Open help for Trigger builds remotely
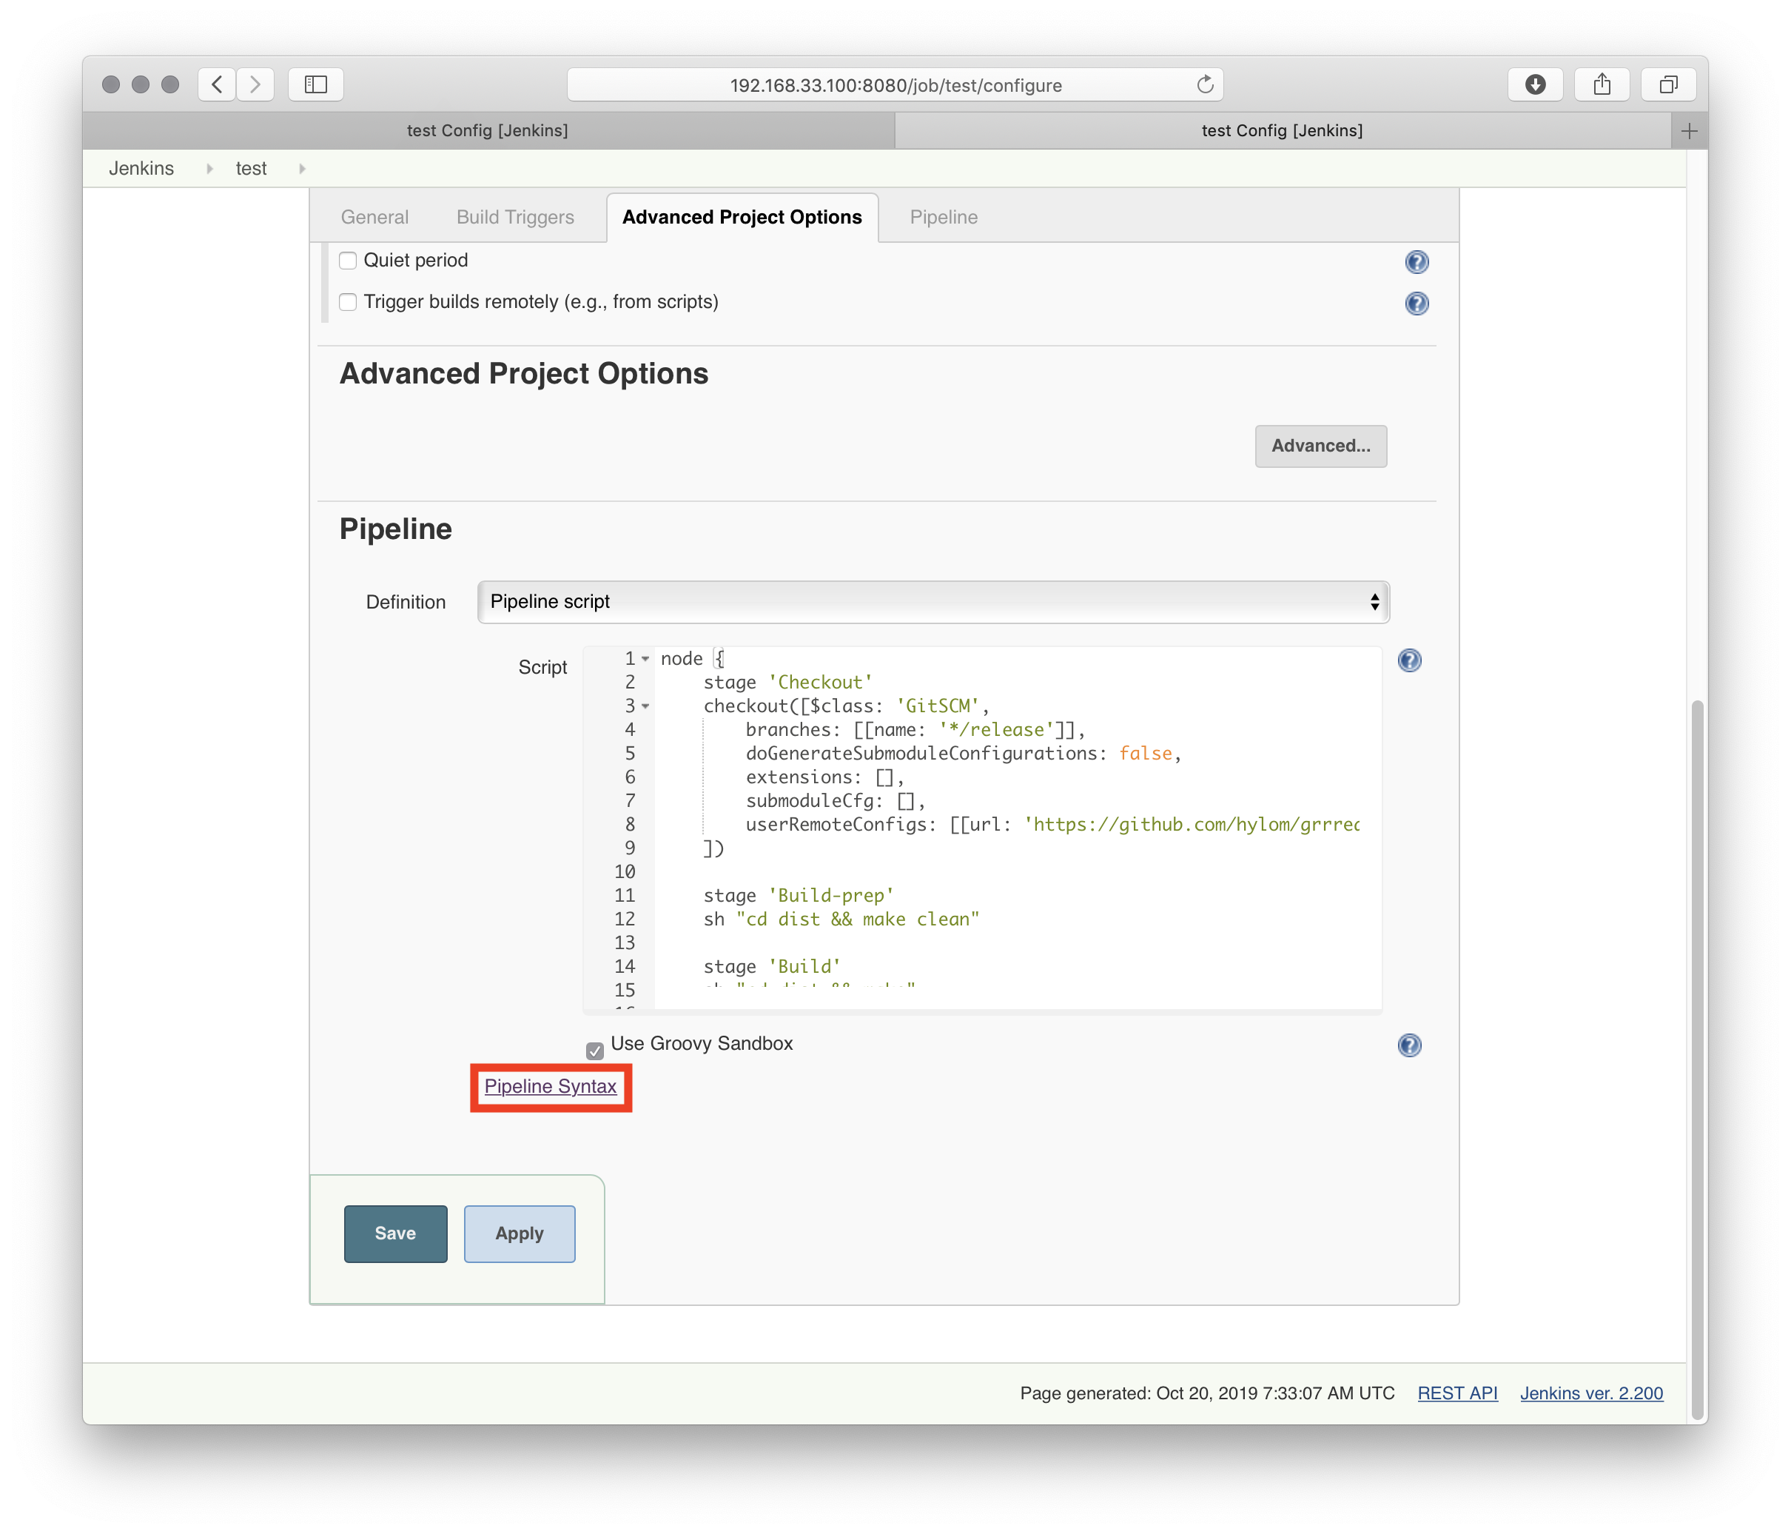Image resolution: width=1791 pixels, height=1534 pixels. [1416, 303]
